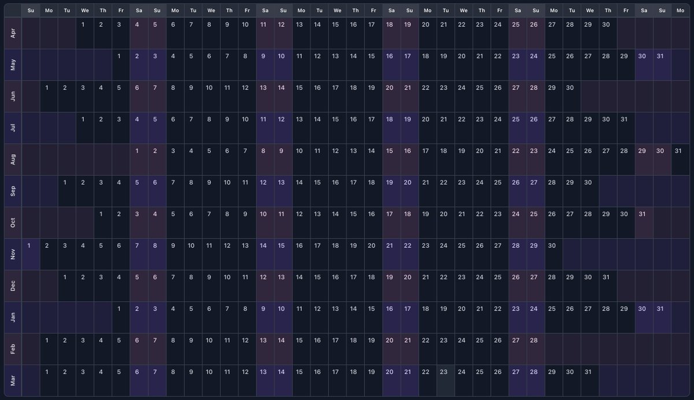Select April 1 in the Apr row

click(x=85, y=34)
